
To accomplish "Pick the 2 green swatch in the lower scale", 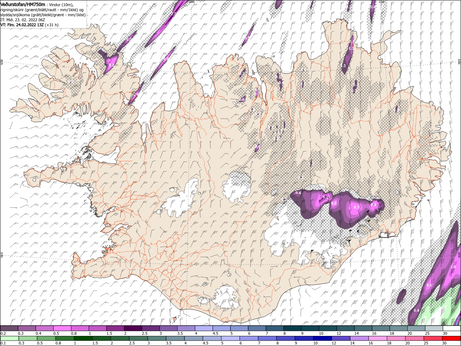I will [120, 338].
